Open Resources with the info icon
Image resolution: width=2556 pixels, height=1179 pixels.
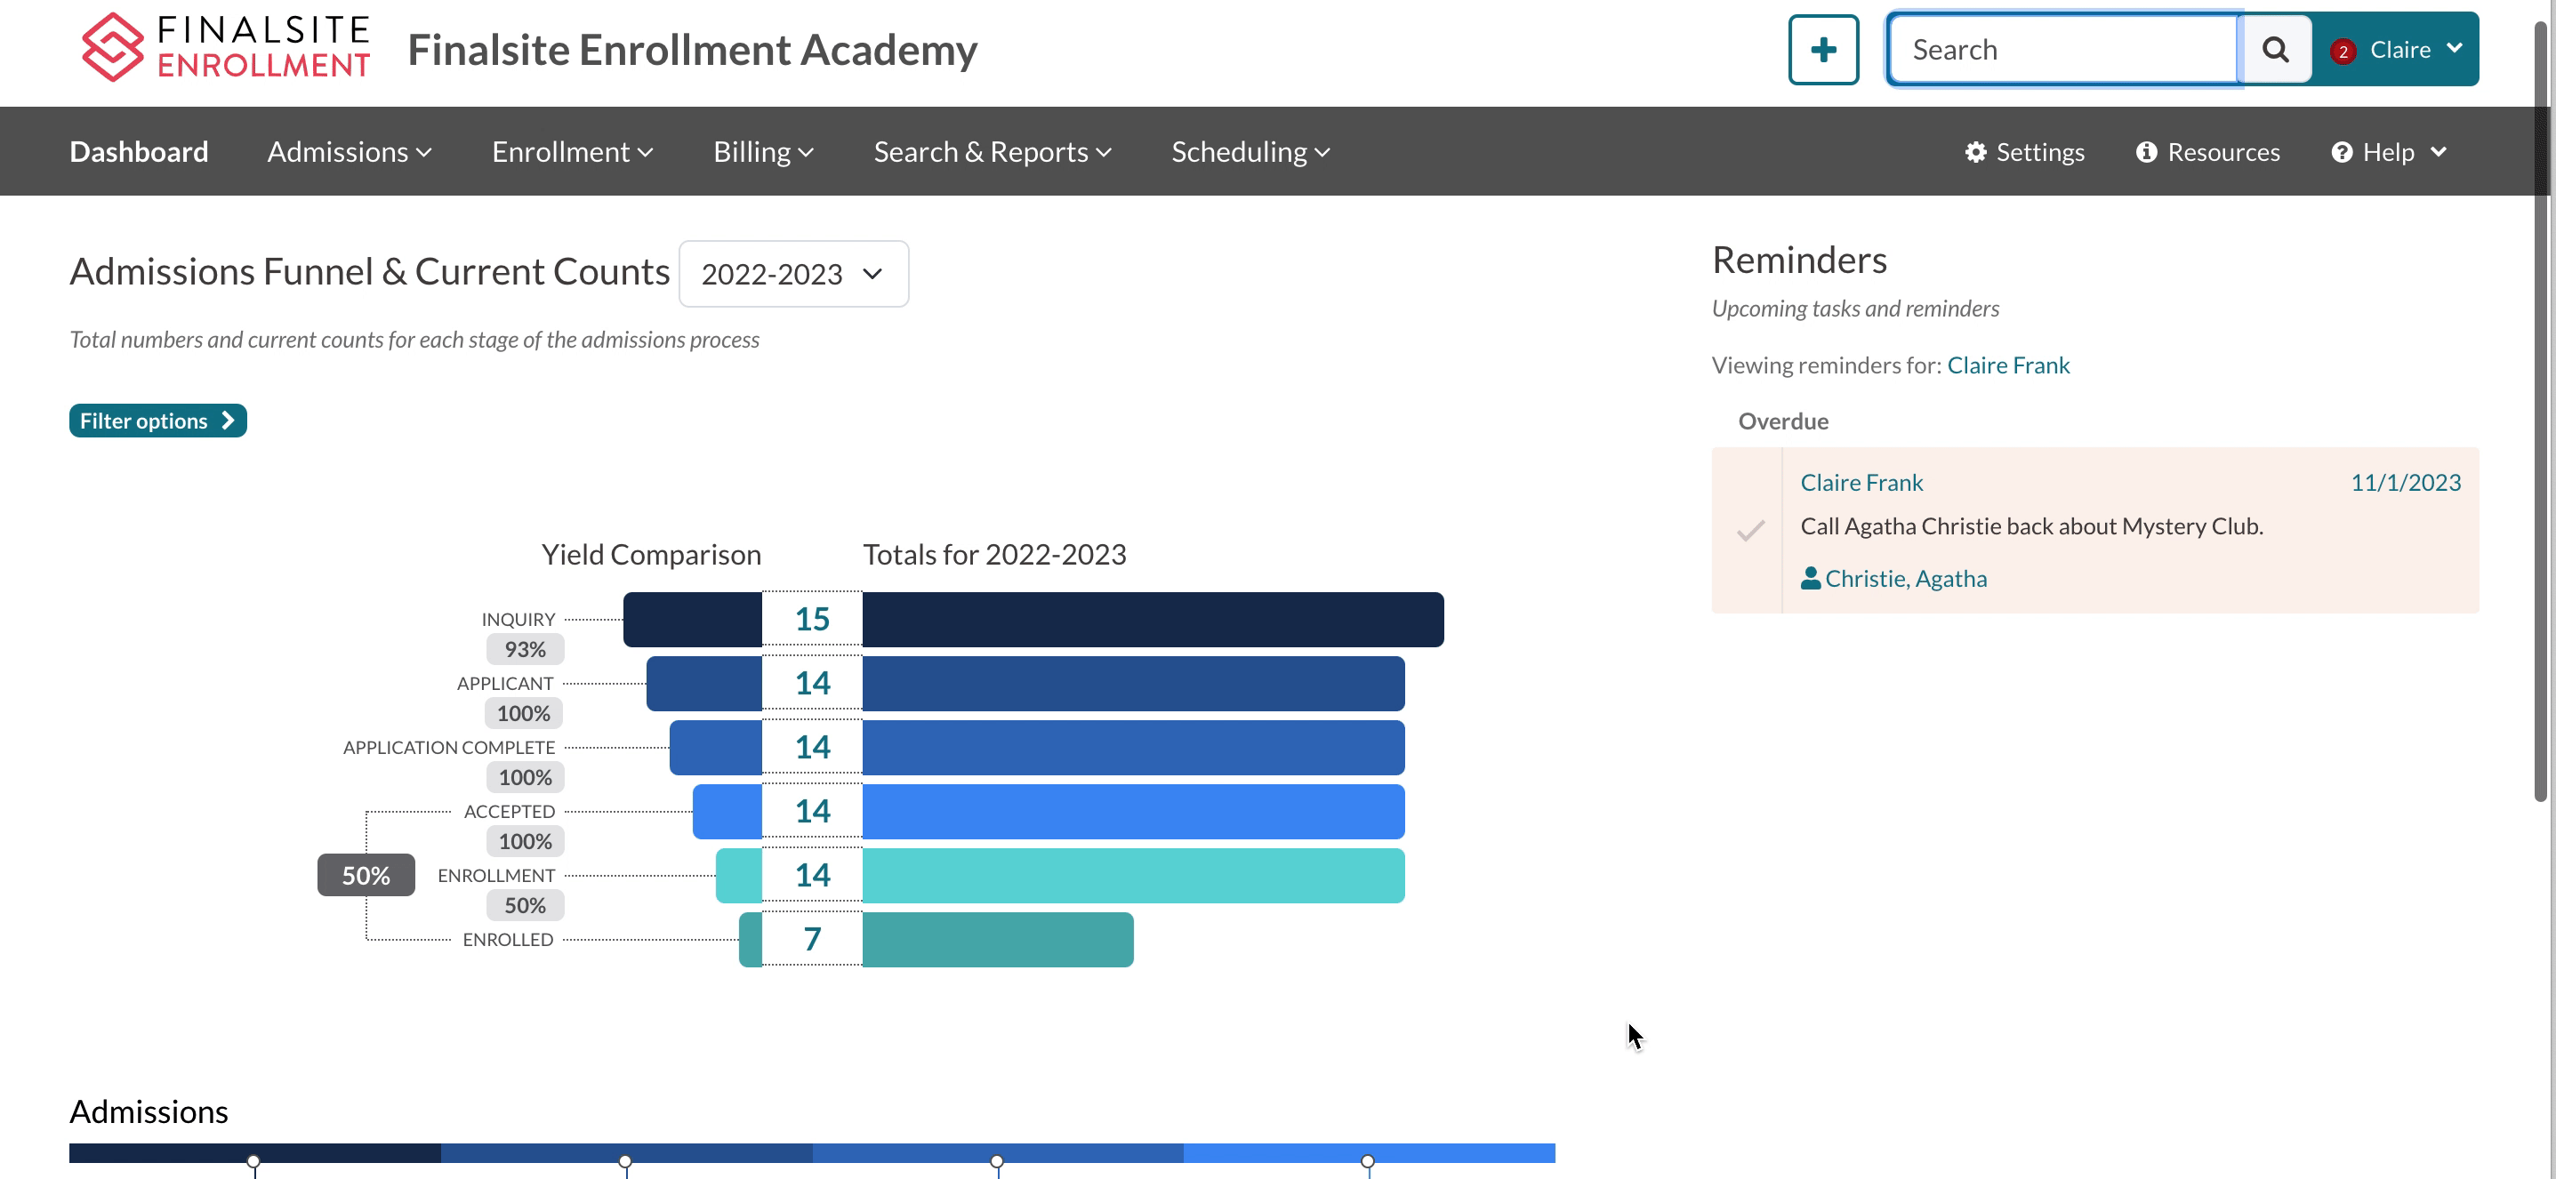[x=2146, y=152]
